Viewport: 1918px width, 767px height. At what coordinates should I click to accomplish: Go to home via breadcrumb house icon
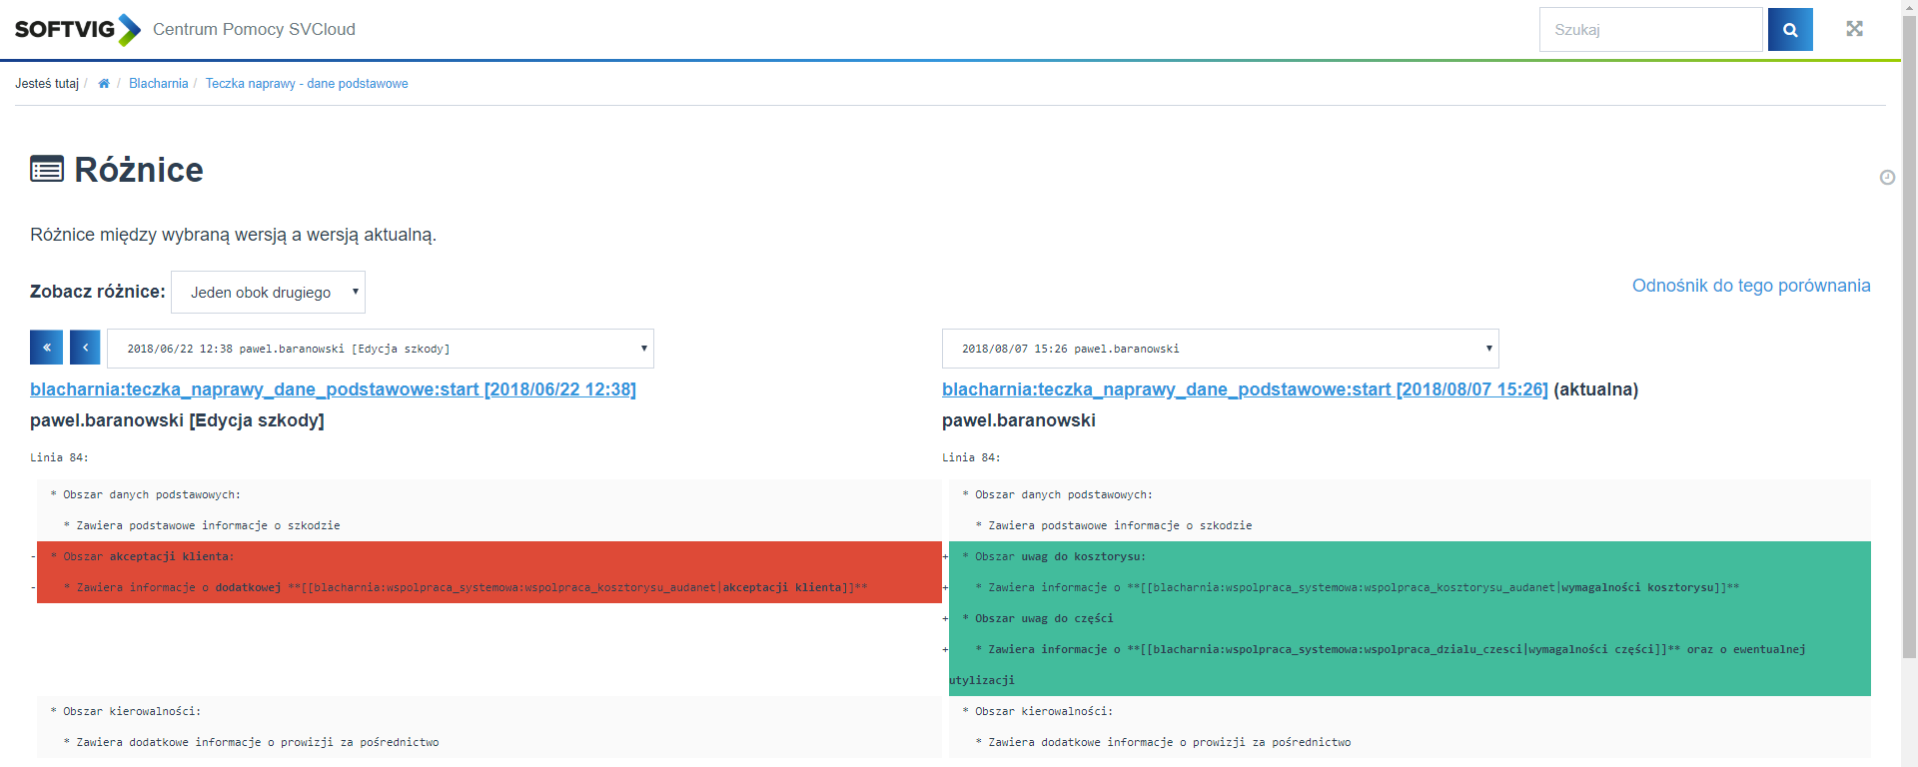(x=104, y=84)
